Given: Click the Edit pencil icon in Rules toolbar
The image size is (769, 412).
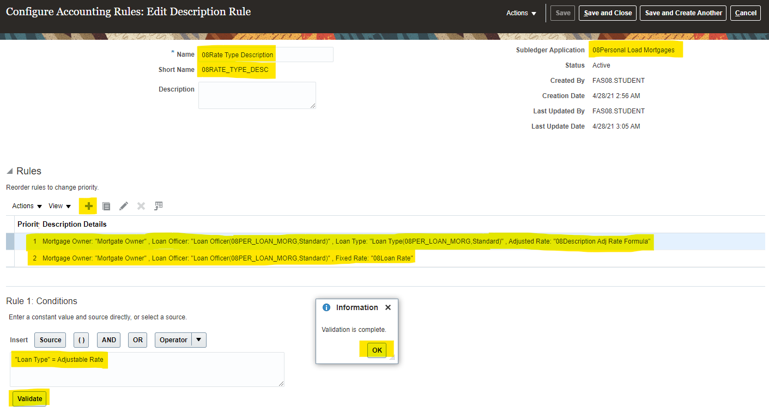Looking at the screenshot, I should click(x=124, y=206).
